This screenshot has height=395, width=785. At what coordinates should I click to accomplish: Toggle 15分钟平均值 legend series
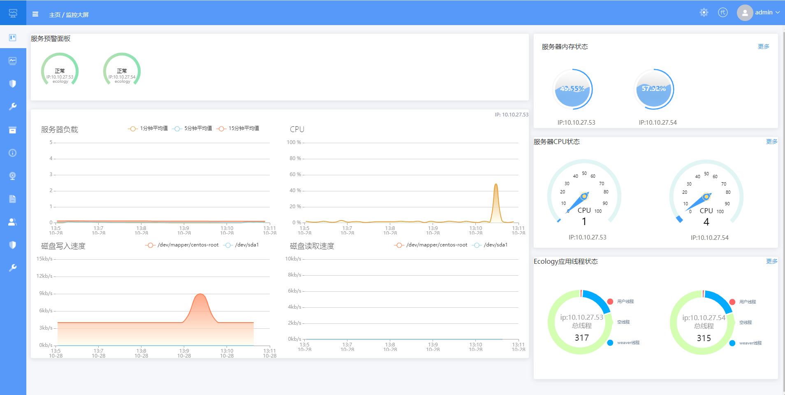point(238,128)
